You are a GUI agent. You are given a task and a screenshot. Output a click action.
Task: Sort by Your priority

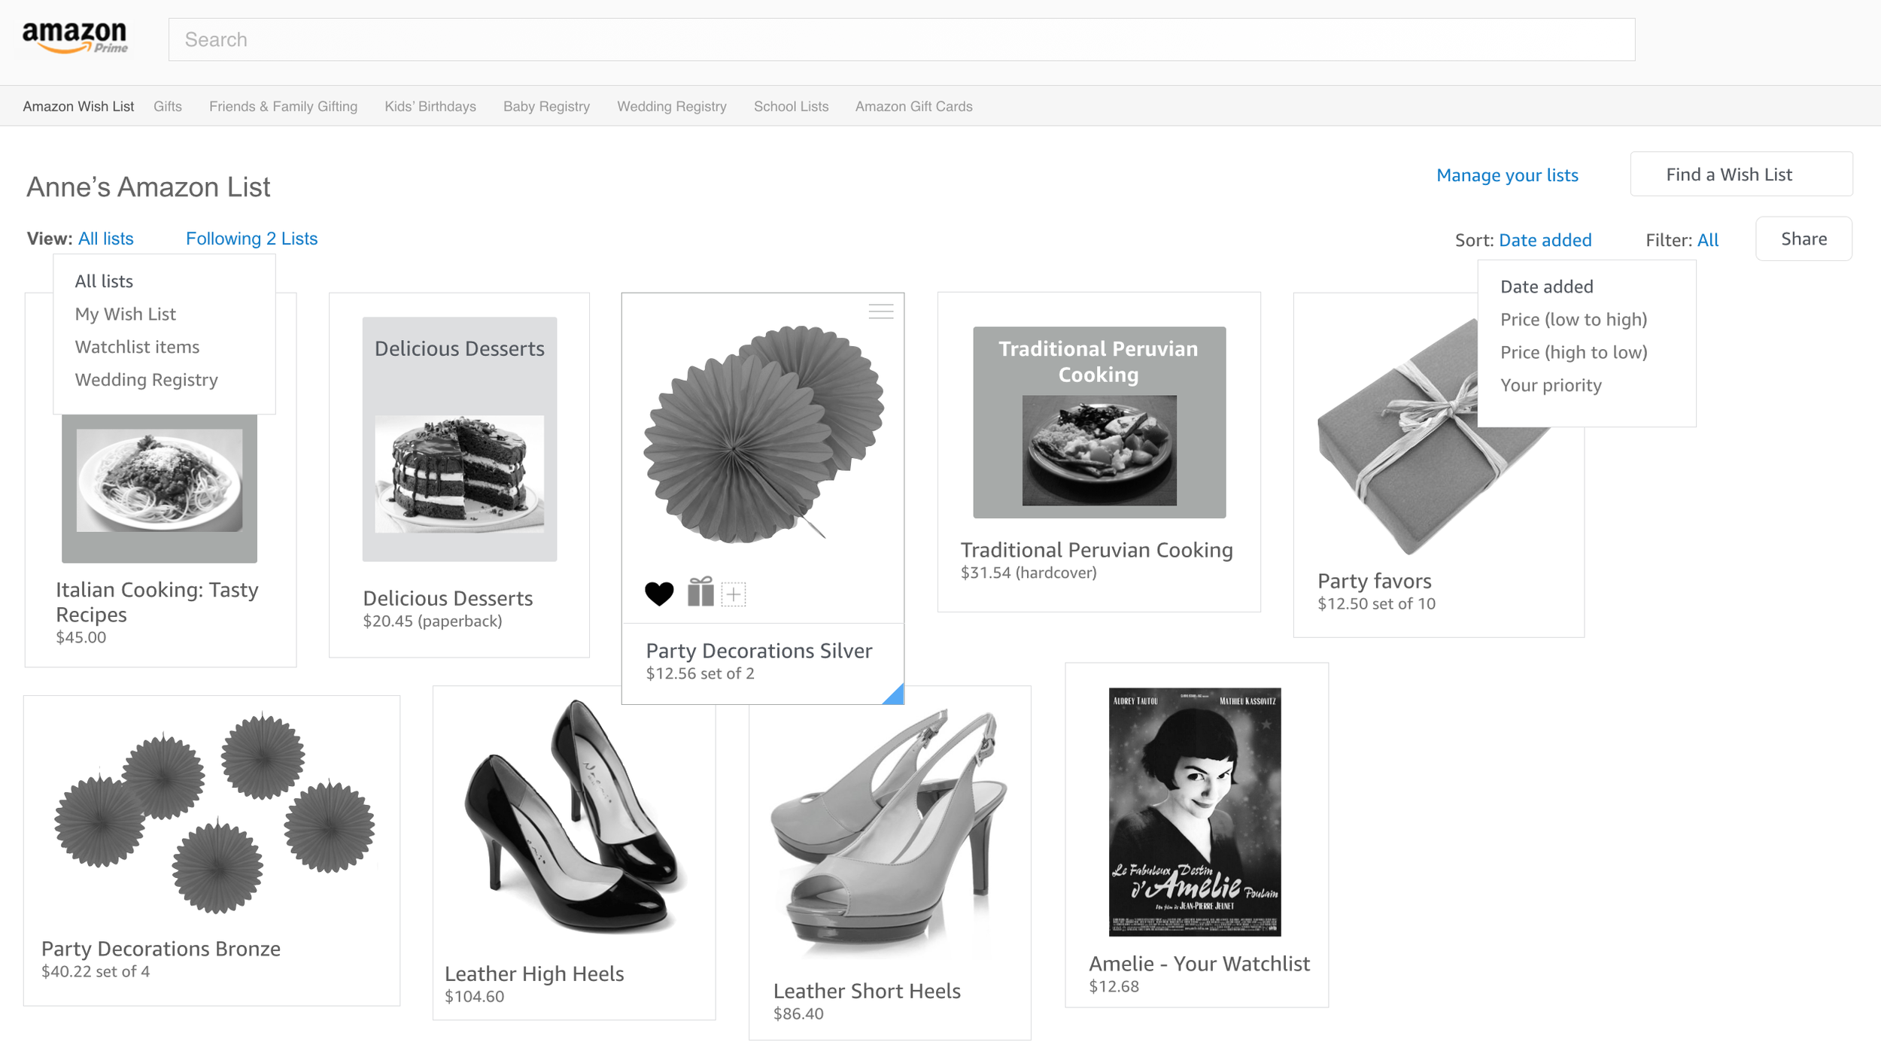click(1551, 386)
